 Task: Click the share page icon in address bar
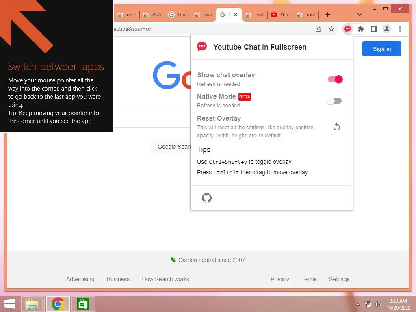(318, 29)
